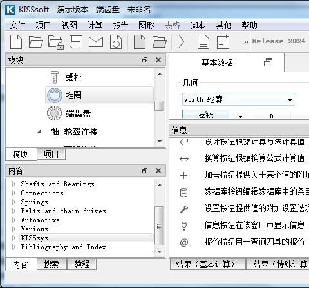
Task: Close the 内容 panel
Action: point(158,171)
